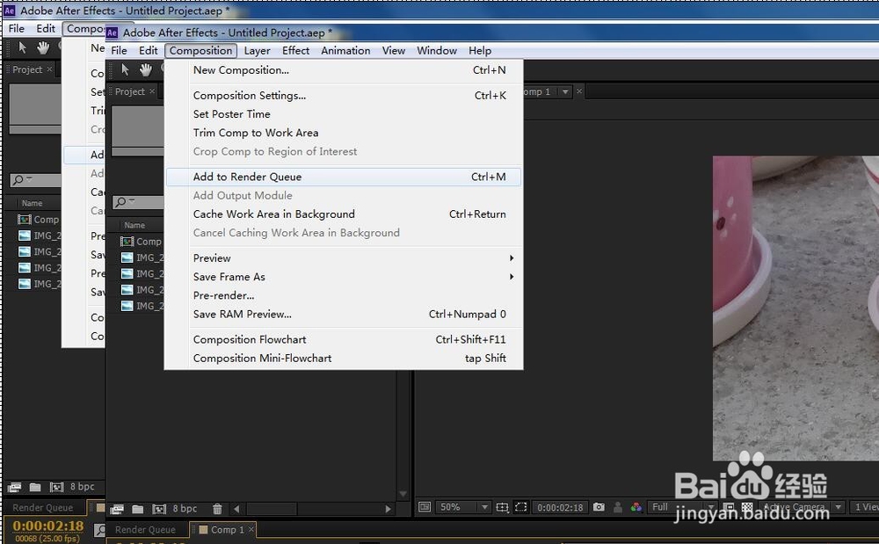
Task: Switch to Comp 1 timeline tab
Action: [222, 529]
